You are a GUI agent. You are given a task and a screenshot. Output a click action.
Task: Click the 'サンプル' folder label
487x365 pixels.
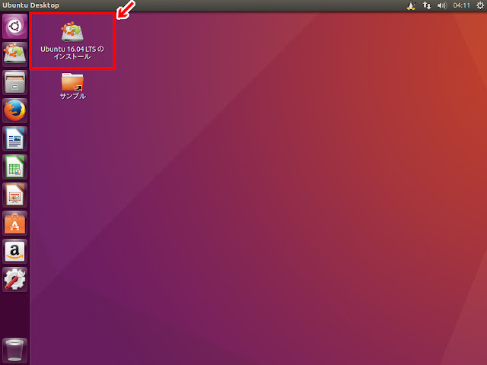(73, 96)
